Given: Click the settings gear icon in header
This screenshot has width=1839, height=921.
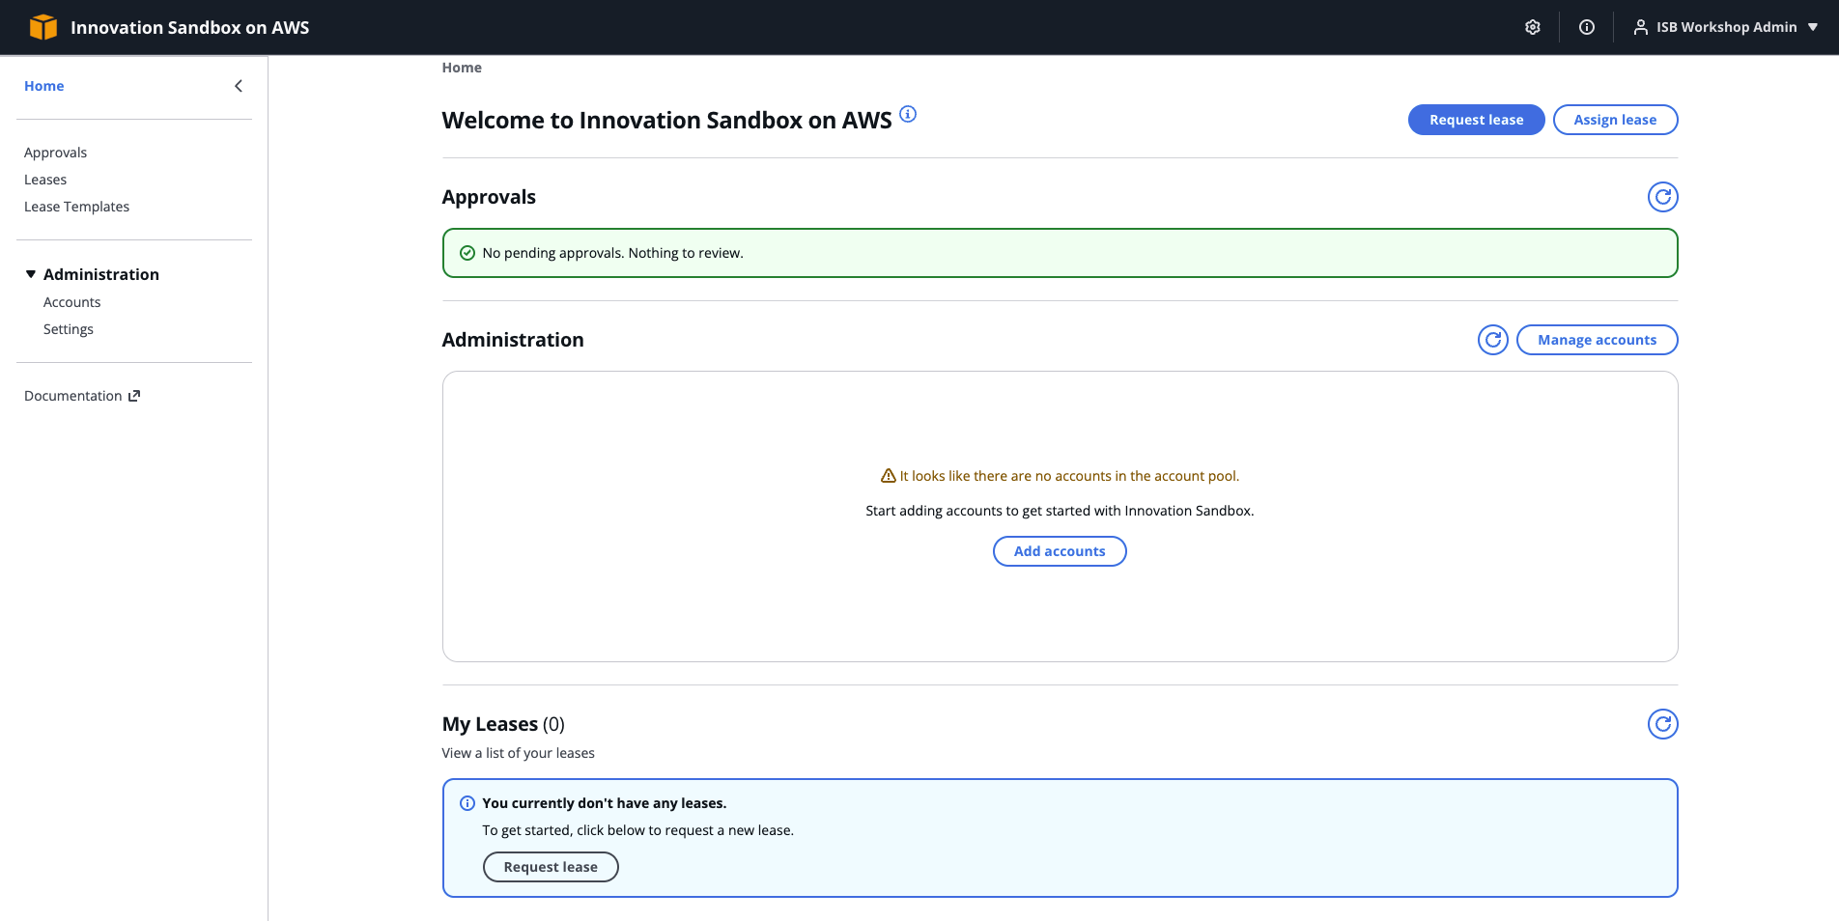Looking at the screenshot, I should coord(1532,27).
